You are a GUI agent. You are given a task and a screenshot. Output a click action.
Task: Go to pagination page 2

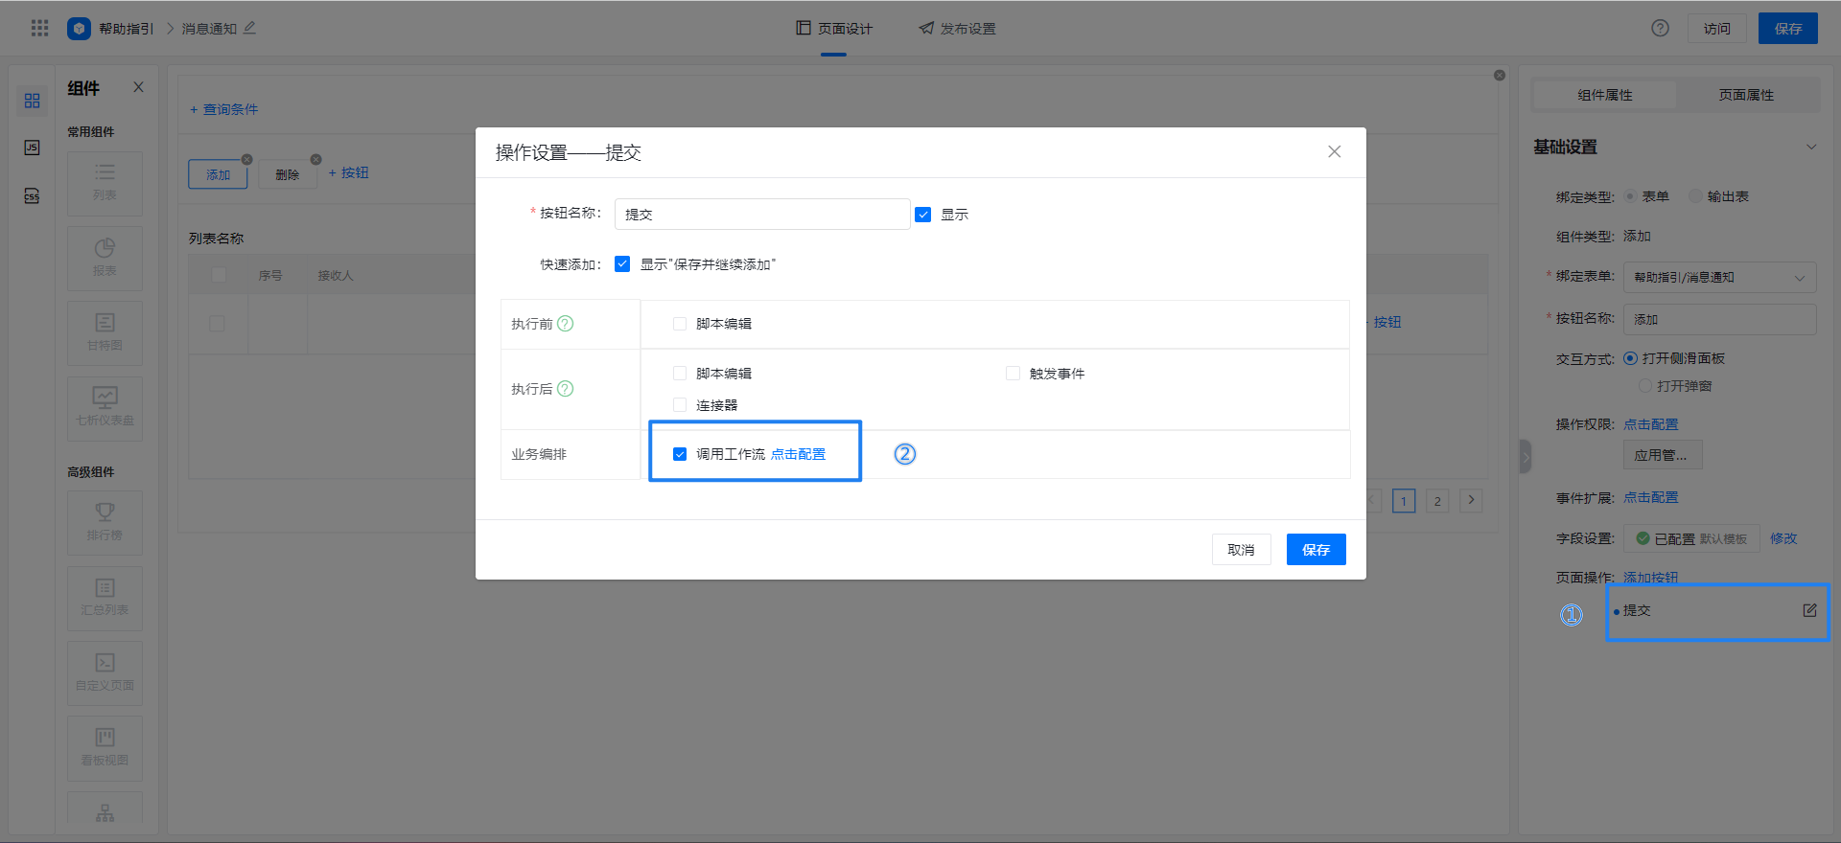tap(1436, 500)
